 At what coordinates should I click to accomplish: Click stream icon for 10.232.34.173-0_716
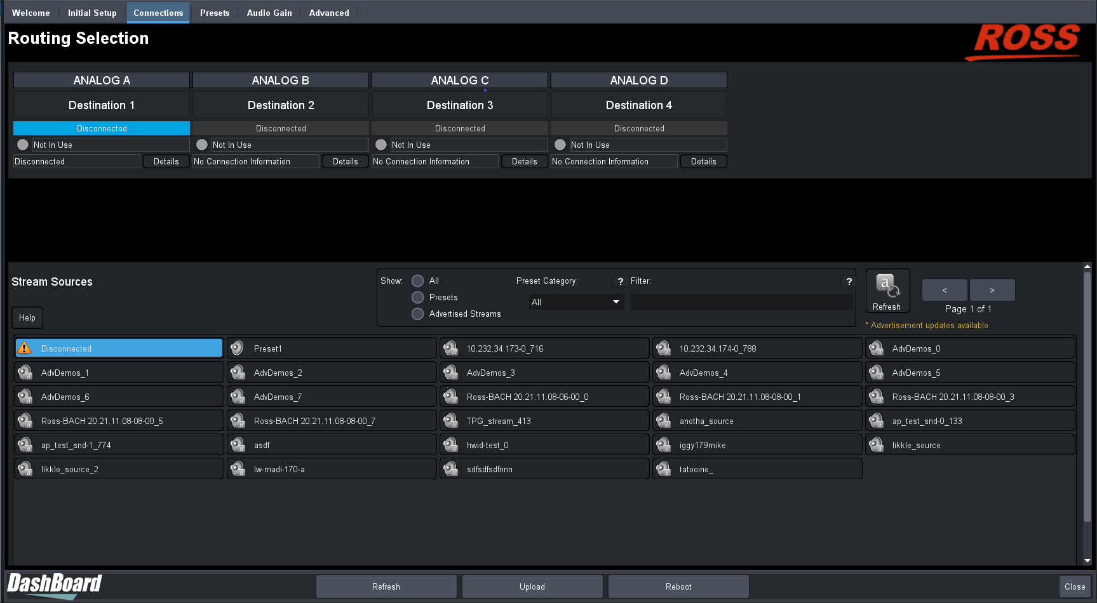(450, 348)
